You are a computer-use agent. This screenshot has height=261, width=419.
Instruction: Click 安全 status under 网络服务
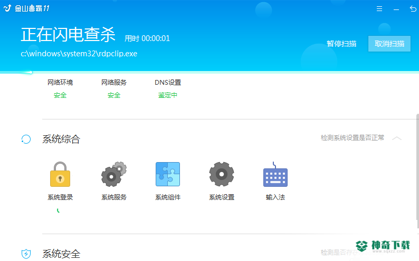(x=114, y=95)
